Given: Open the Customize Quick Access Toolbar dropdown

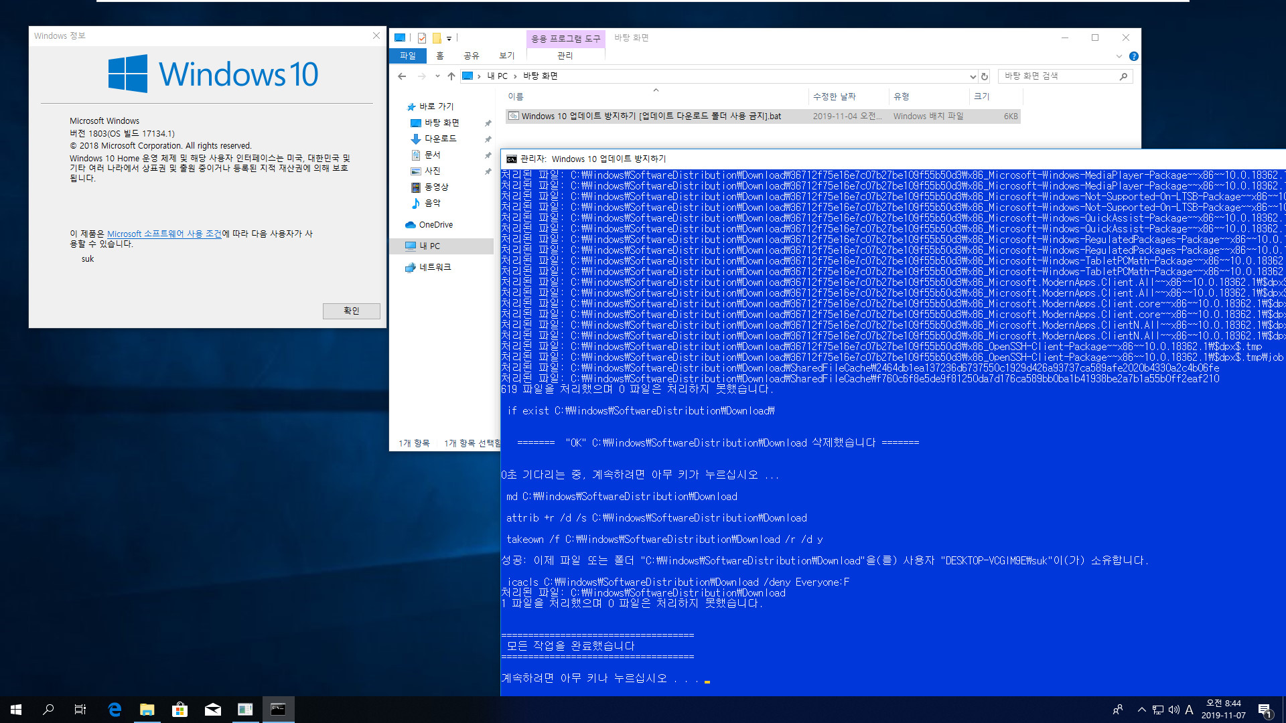Looking at the screenshot, I should (x=449, y=38).
